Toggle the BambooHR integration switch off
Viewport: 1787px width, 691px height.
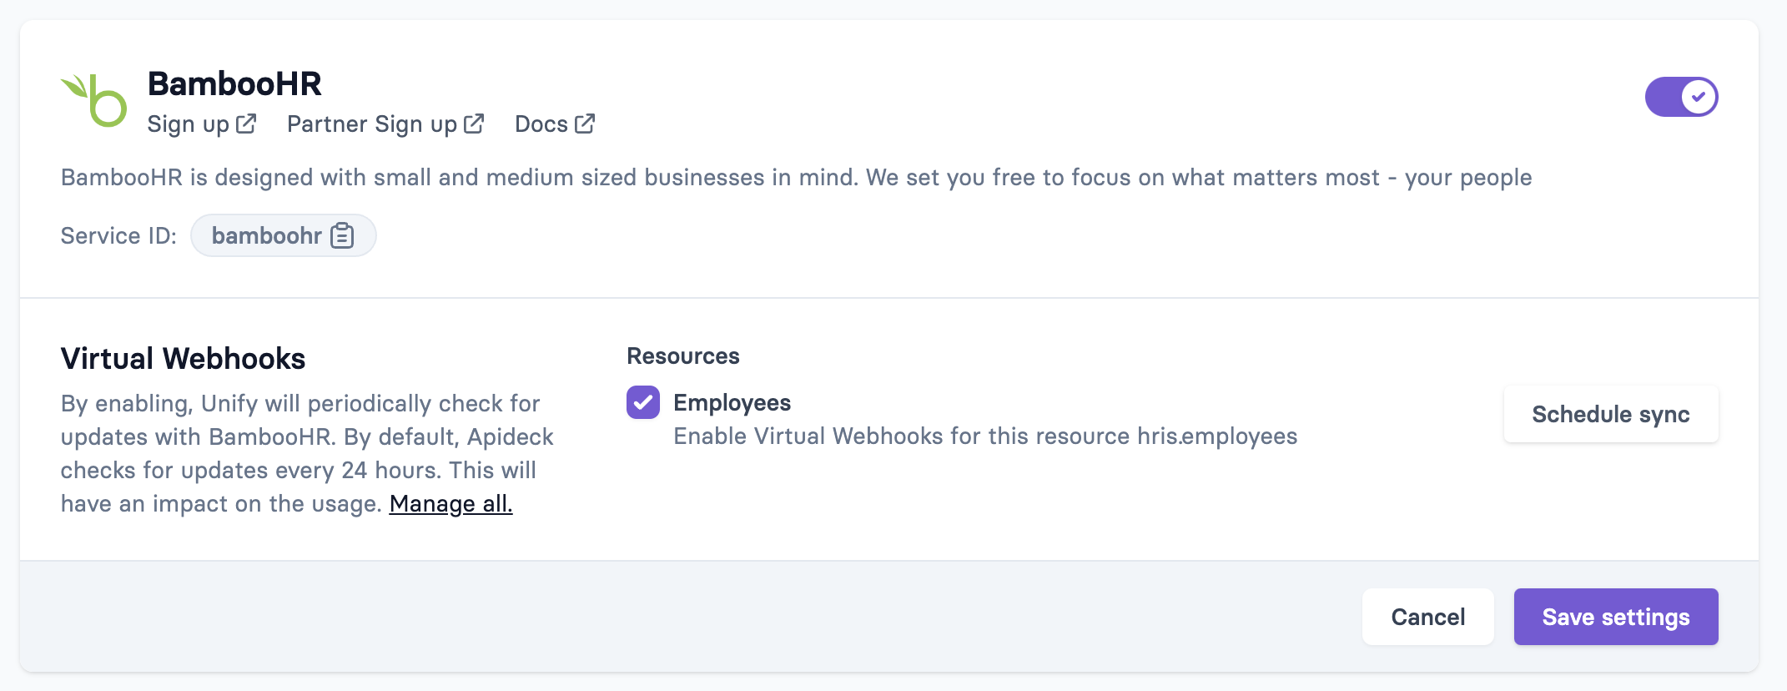(x=1681, y=97)
